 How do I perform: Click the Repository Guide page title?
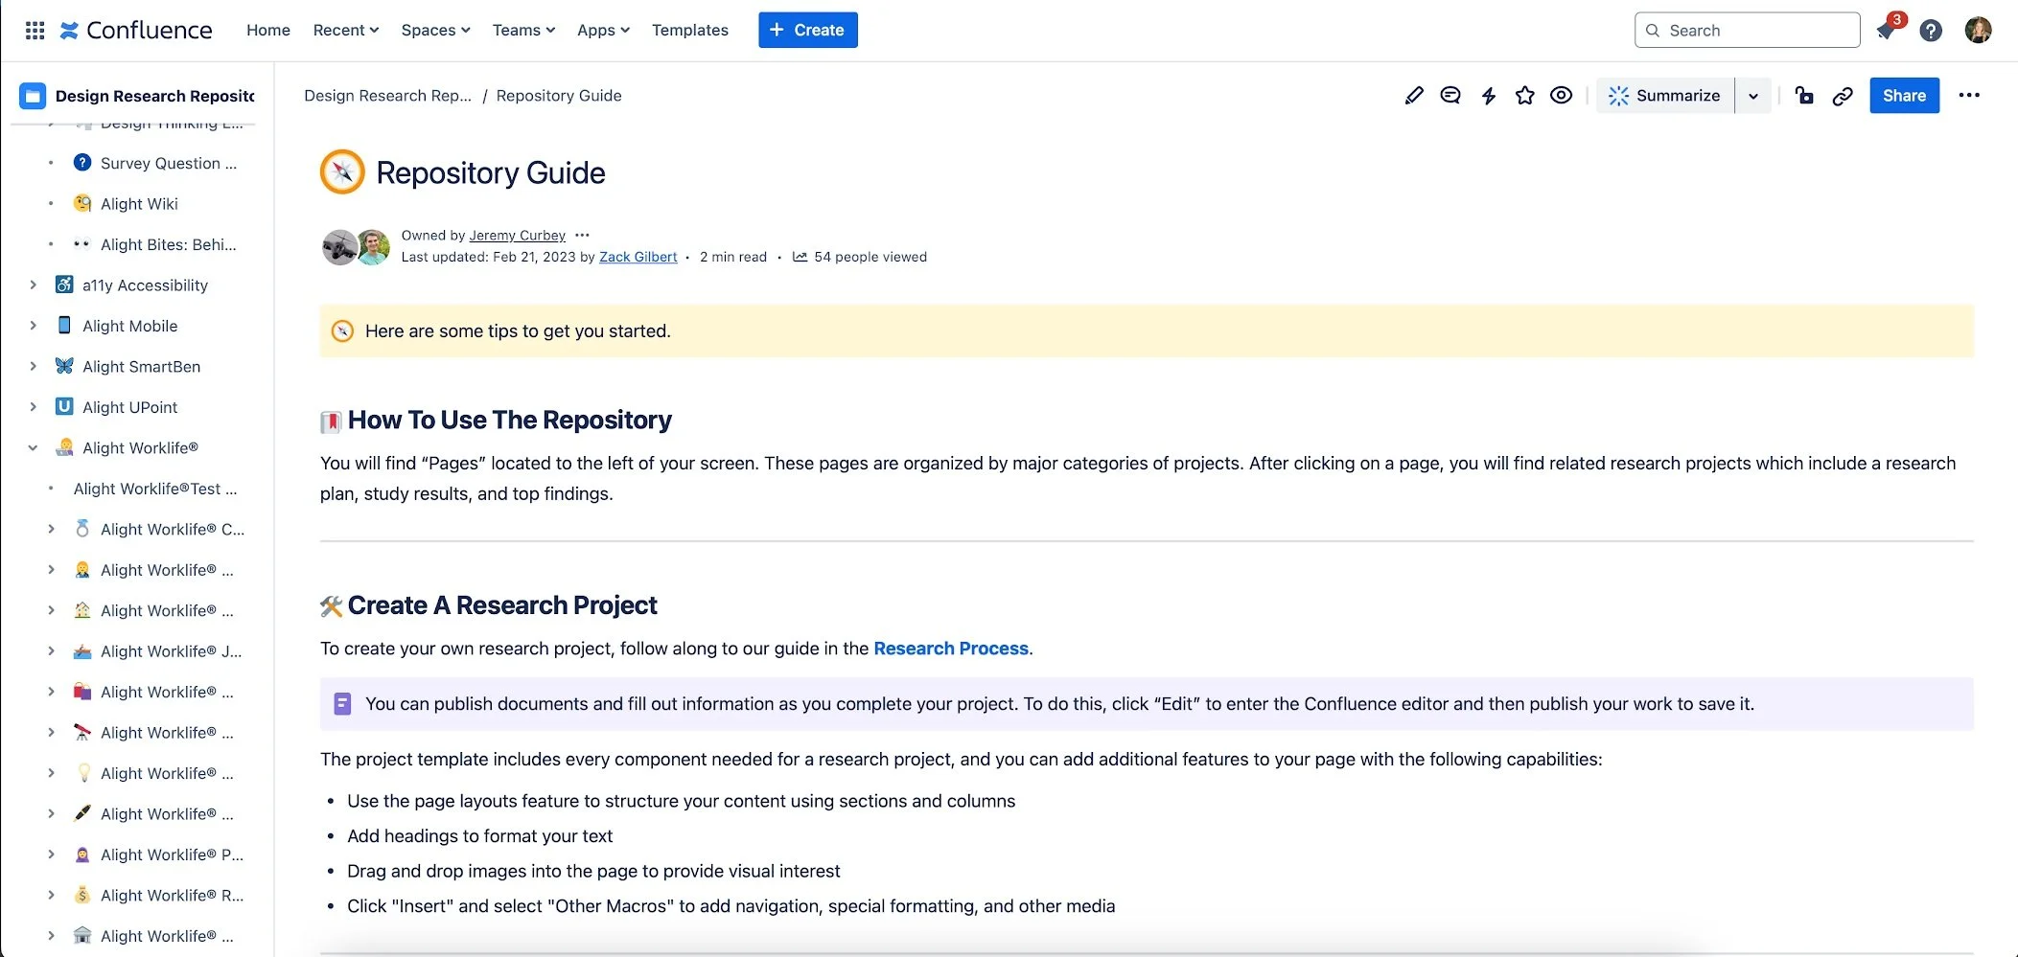point(491,173)
